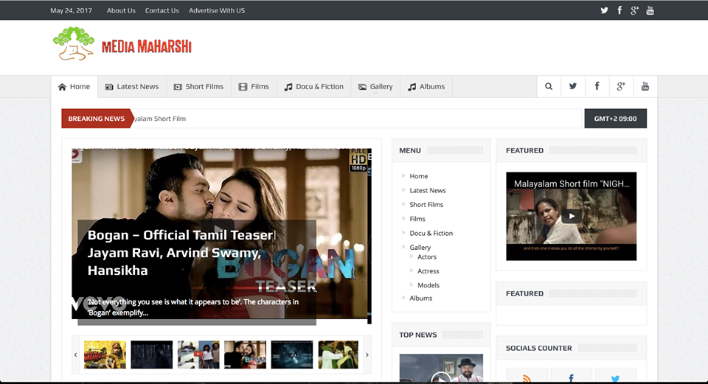Open the breaking news ticker headline
Viewport: 708px width, 384px height.
[x=160, y=119]
